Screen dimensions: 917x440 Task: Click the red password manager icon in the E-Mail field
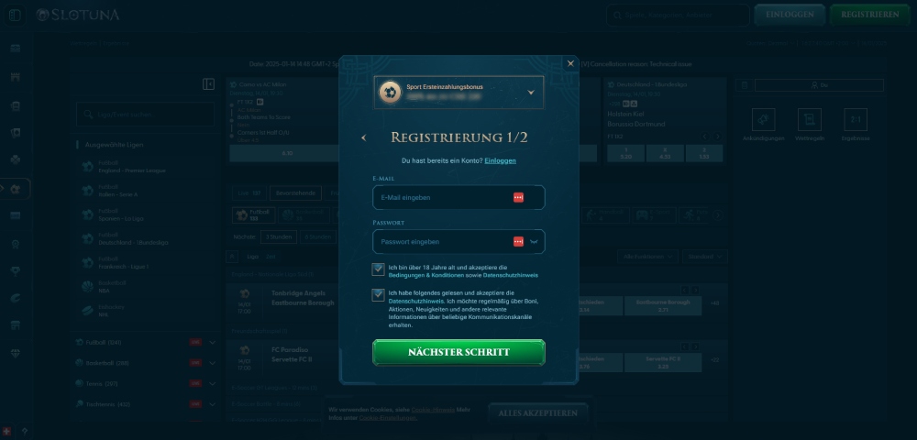(518, 197)
